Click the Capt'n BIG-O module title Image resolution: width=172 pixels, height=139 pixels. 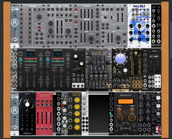coord(139,6)
